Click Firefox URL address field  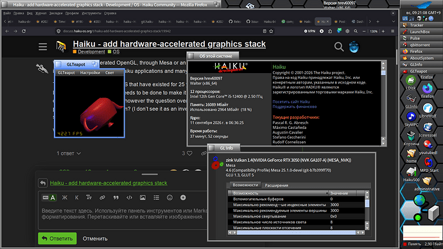click(x=158, y=31)
